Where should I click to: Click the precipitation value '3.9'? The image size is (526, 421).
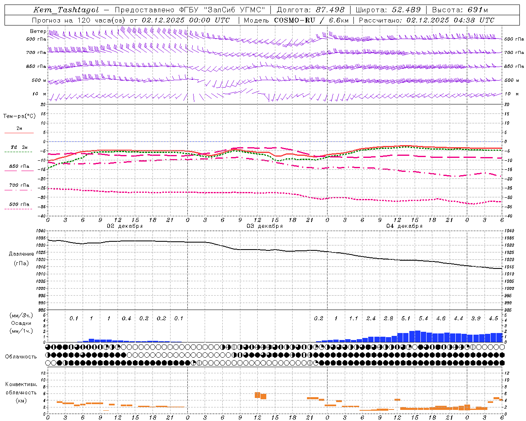(x=476, y=318)
